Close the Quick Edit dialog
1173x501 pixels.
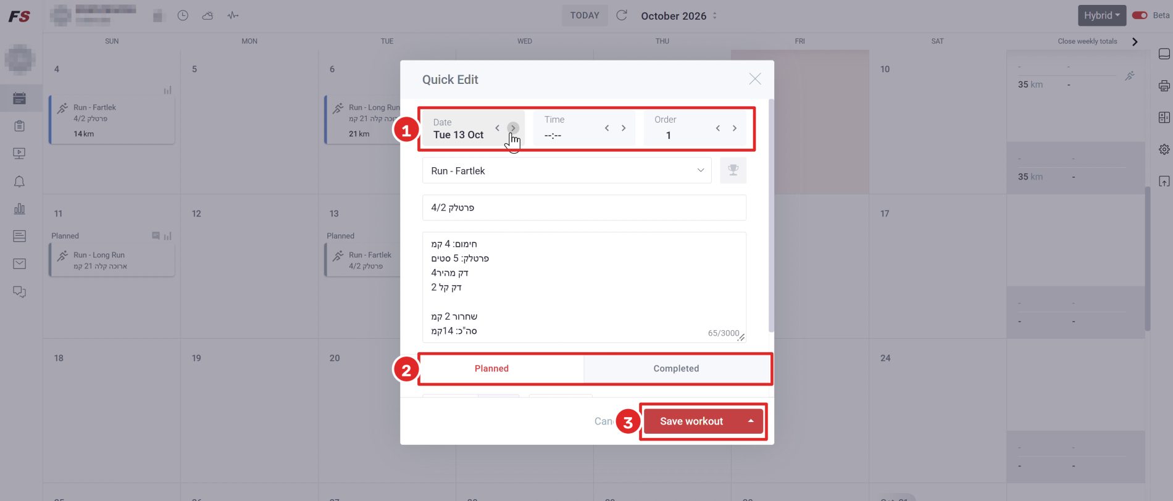[754, 79]
